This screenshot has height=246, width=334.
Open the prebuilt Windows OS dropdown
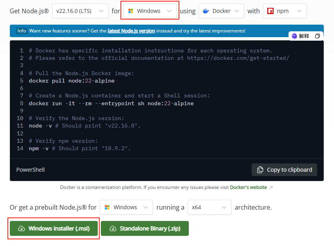[x=126, y=207]
